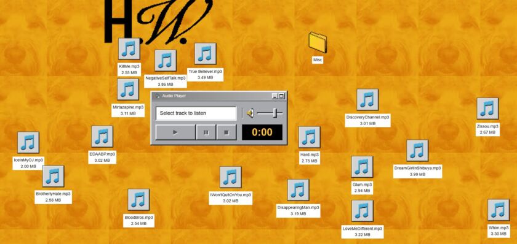This screenshot has height=244, width=517.
Task: Start playback with the play button
Action: [175, 132]
